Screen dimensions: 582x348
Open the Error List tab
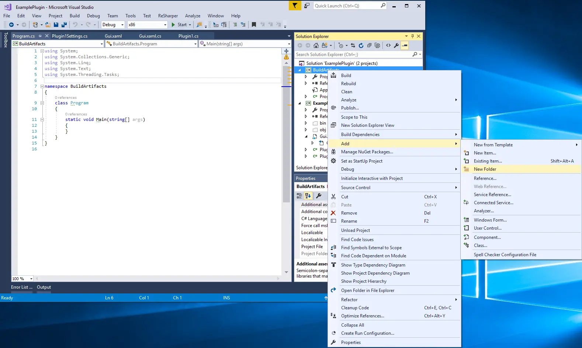click(x=22, y=287)
